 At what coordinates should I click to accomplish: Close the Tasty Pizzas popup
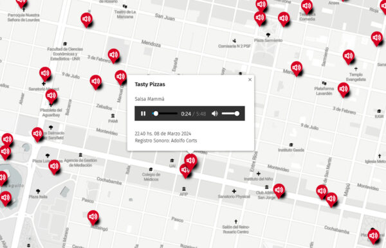[250, 80]
